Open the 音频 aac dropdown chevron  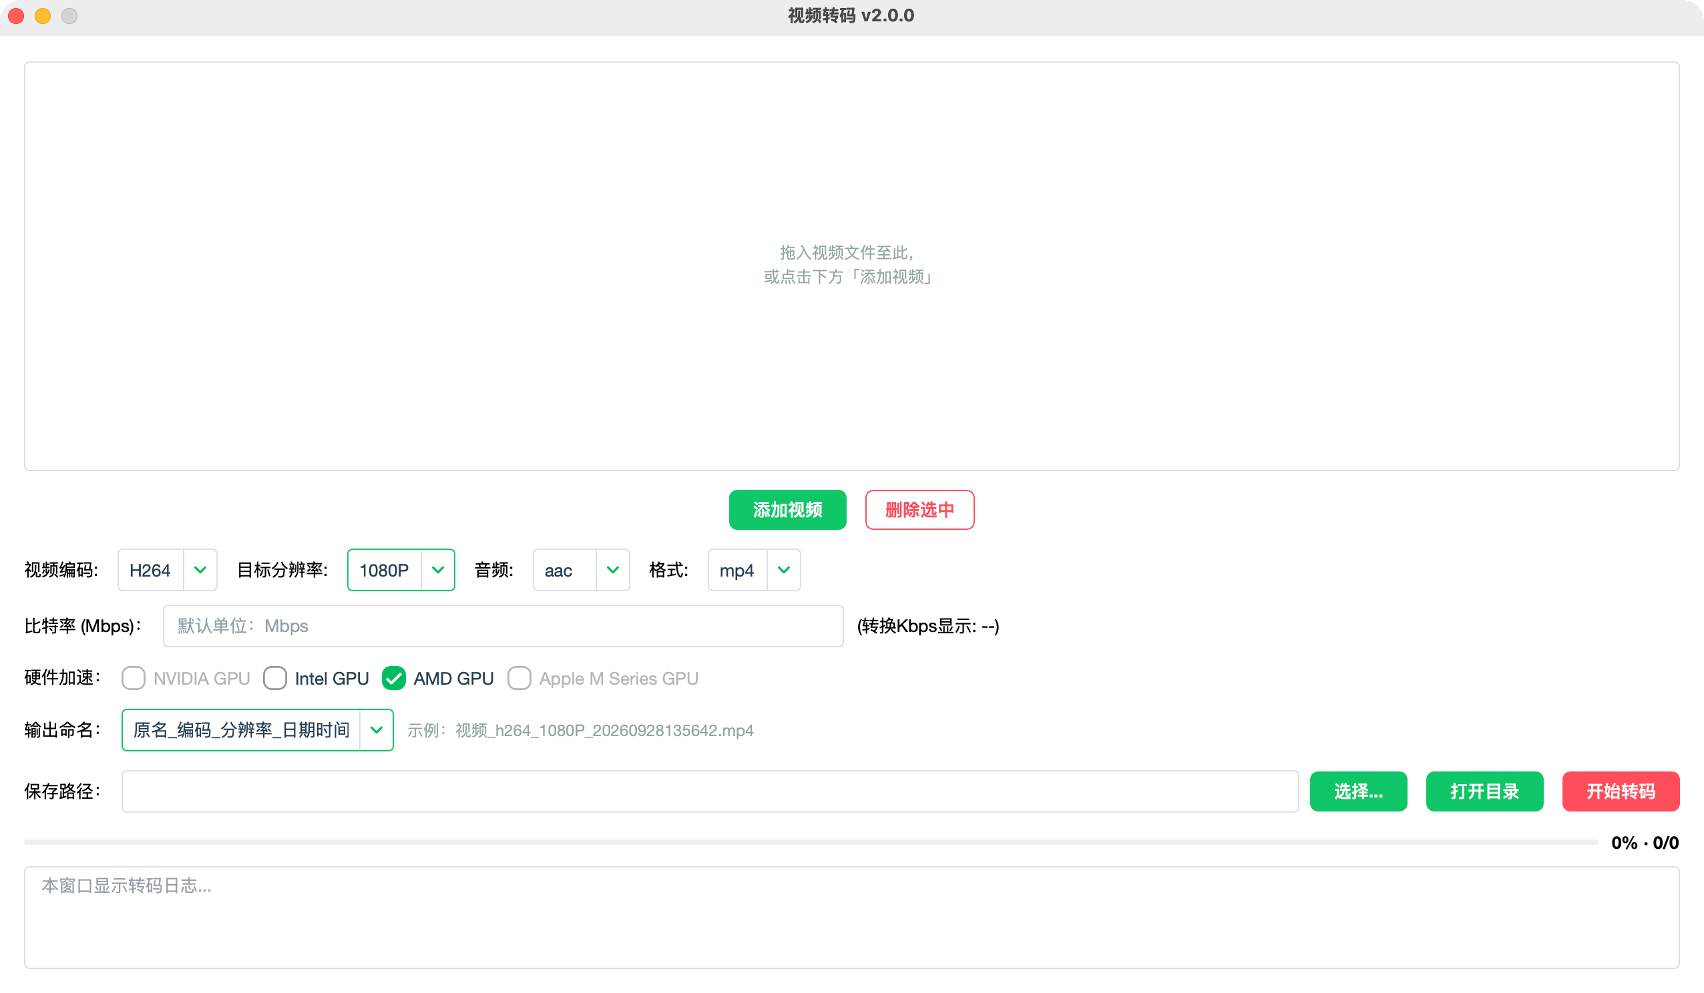tap(613, 570)
